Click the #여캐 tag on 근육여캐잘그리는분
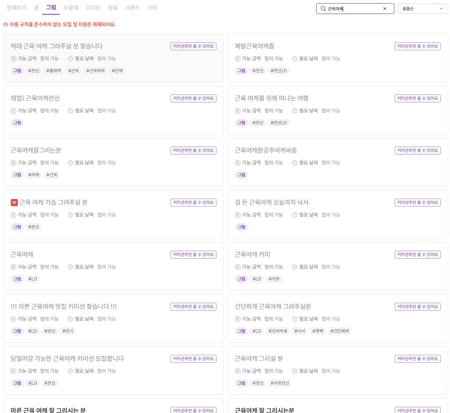 coord(33,175)
